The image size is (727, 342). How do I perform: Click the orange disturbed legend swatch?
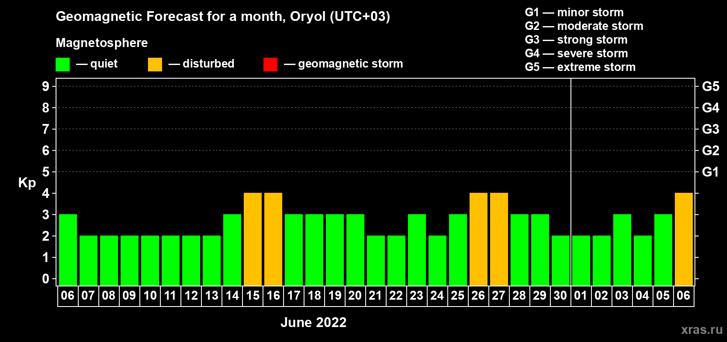[155, 65]
